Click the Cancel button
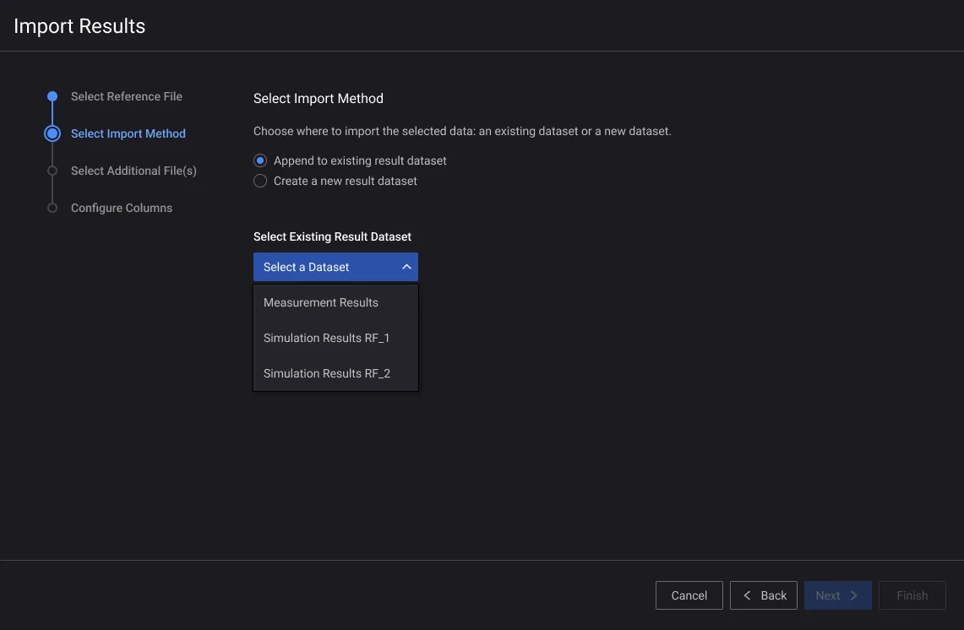Viewport: 964px width, 630px height. click(x=689, y=595)
